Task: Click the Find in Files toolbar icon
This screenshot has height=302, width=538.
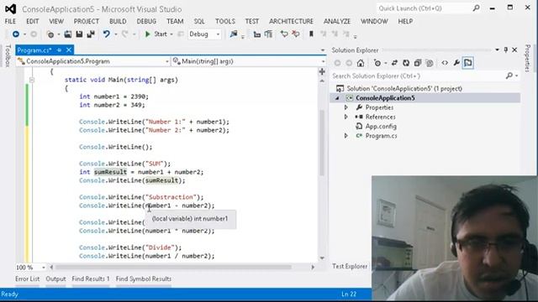Action: 234,34
